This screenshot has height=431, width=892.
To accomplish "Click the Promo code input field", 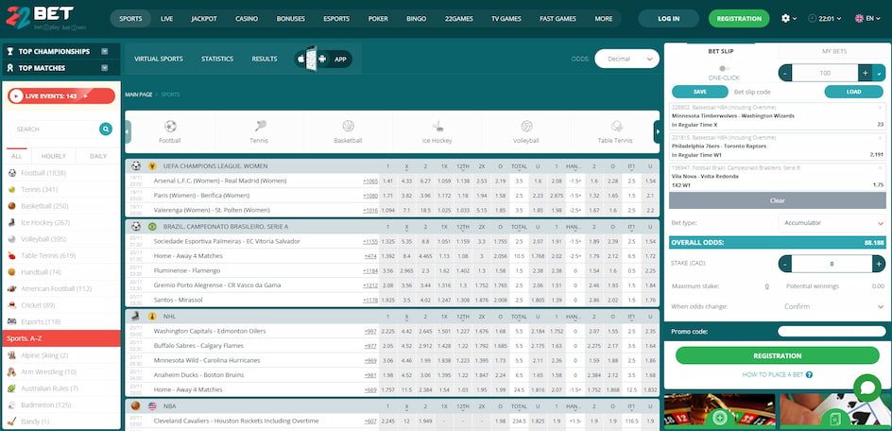I will (x=832, y=332).
